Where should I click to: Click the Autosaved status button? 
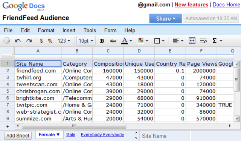tap(211, 18)
